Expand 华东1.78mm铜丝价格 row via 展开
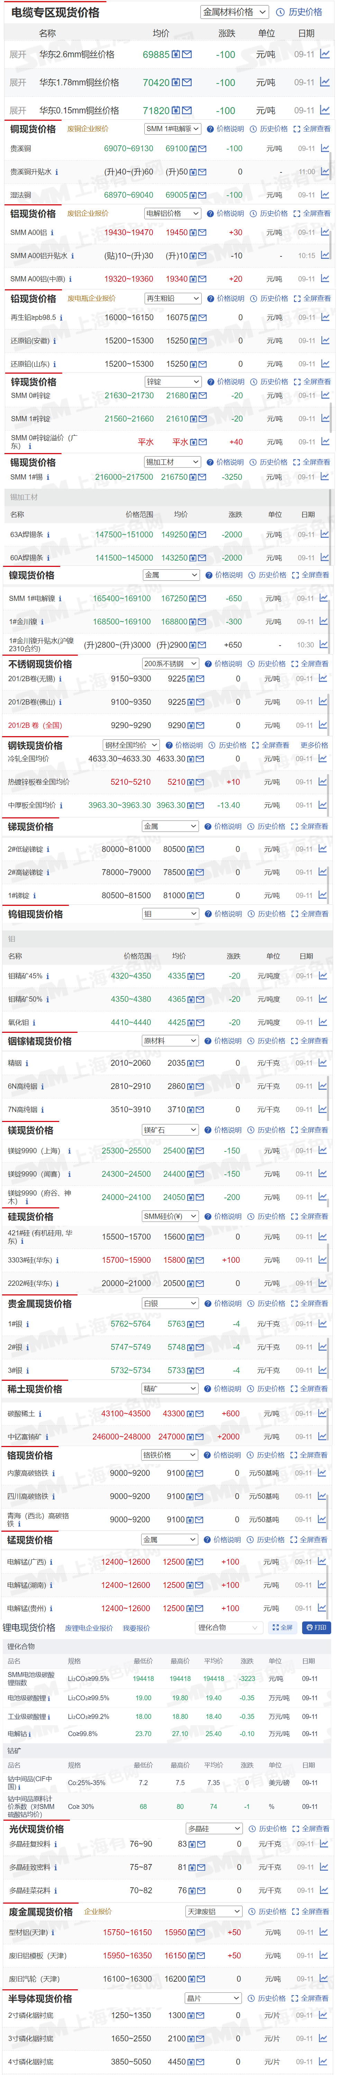 pyautogui.click(x=18, y=82)
